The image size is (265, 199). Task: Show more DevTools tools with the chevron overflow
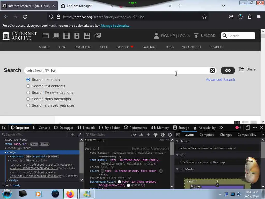tap(221, 127)
